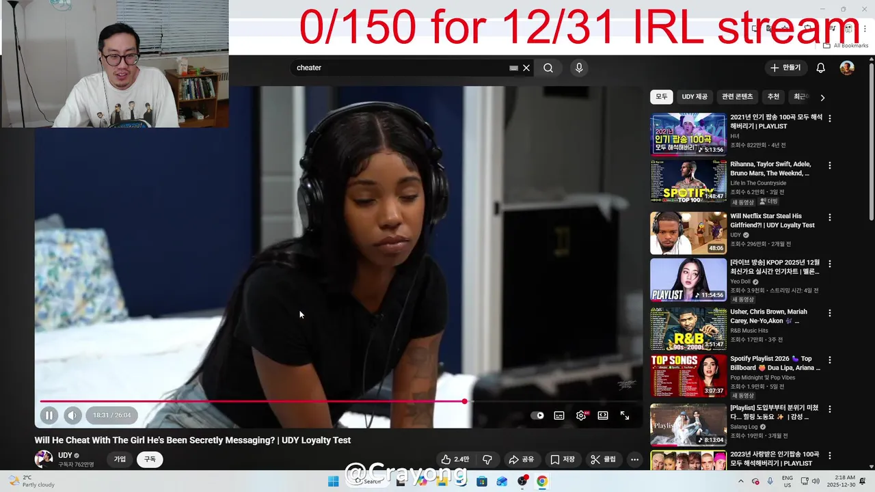Open the 2021년 인기 팝송 100곡 playlist thumbnail
The height and width of the screenshot is (492, 875).
(688, 134)
